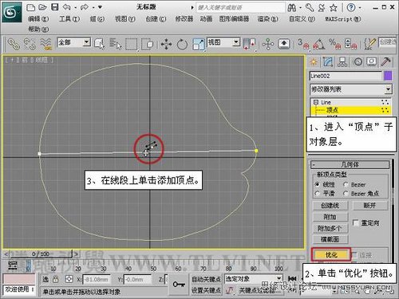
Task: Click the binoculars search icon in the title bar
Action: click(x=291, y=8)
